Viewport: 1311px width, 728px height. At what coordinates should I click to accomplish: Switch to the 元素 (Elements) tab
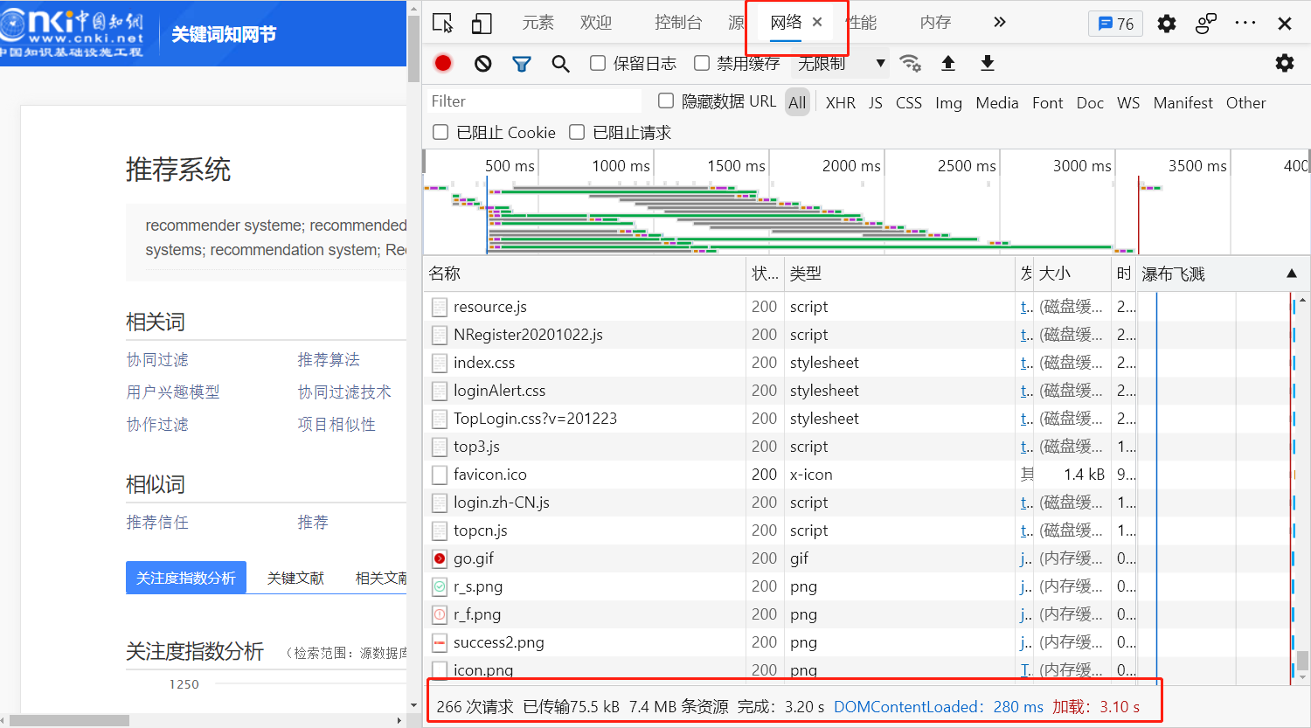(x=538, y=23)
